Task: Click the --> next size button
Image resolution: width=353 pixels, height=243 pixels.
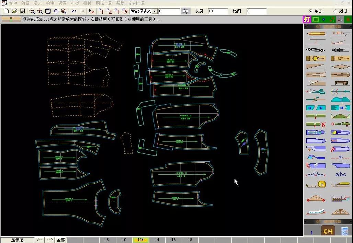Action: point(49,240)
